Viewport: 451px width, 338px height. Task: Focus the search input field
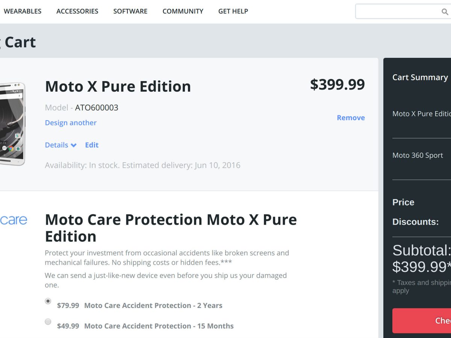pyautogui.click(x=397, y=12)
